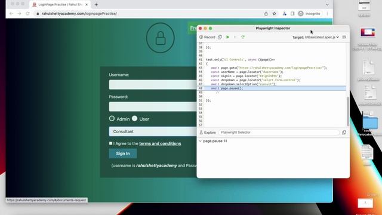The width and height of the screenshot is (382, 215).
Task: Start recording in Playwright Inspector
Action: [x=207, y=37]
